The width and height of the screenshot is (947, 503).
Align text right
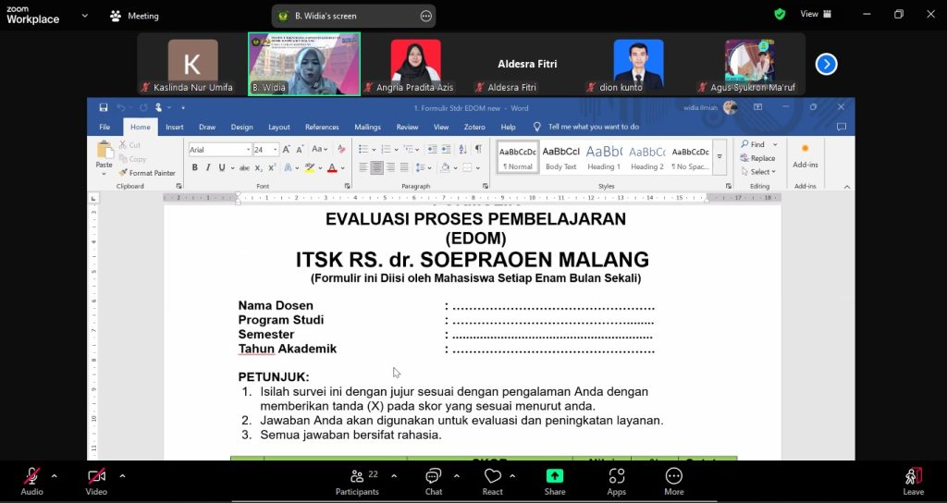390,168
